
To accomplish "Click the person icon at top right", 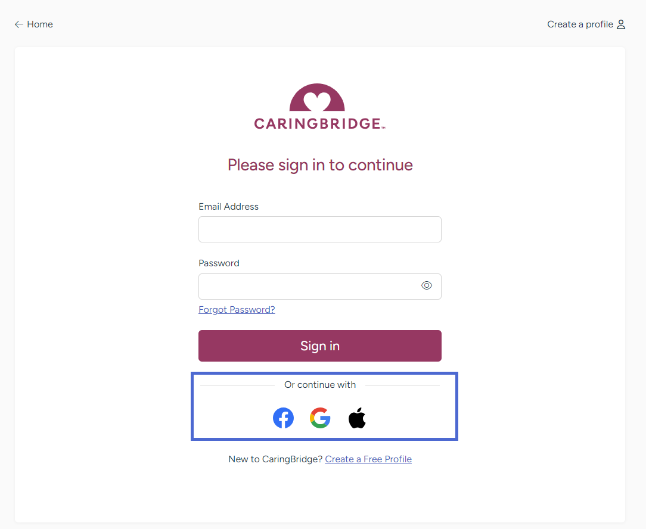I will click(x=621, y=24).
